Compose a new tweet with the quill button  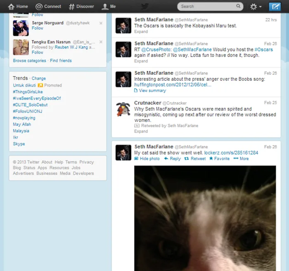pyautogui.click(x=275, y=7)
